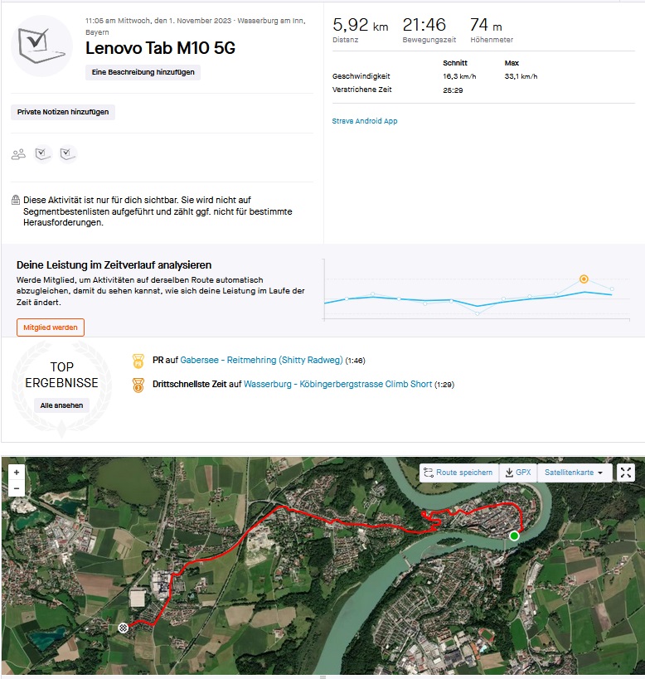
Task: Enter fullscreen map view
Action: pos(626,473)
